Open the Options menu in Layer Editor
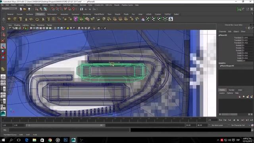The height and width of the screenshot is (143, 254). point(230,93)
